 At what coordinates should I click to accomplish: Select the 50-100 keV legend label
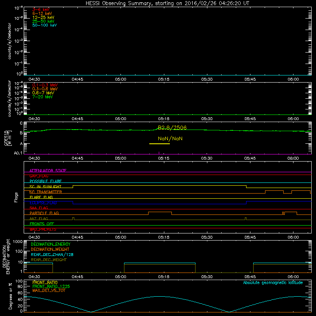45,25
